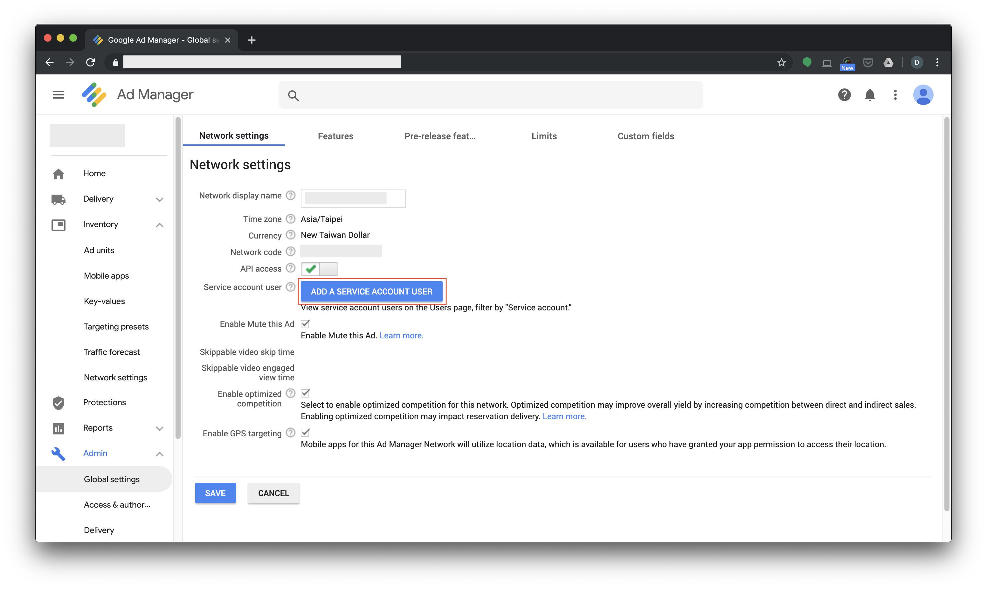Image resolution: width=987 pixels, height=589 pixels.
Task: Expand the Delivery section in sidebar
Action: 160,199
